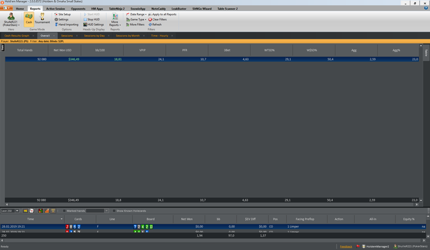Viewport: 430px width, 250px height.
Task: Open the application menu button
Action: click(x=6, y=8)
